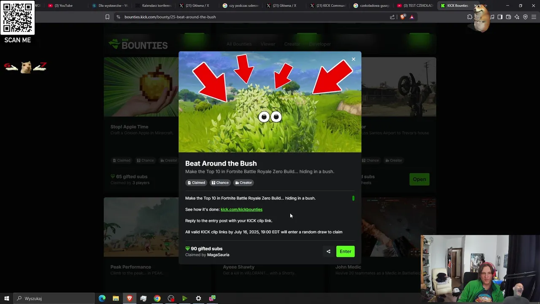540x304 pixels.
Task: Open the Windows Start menu
Action: [x=7, y=299]
